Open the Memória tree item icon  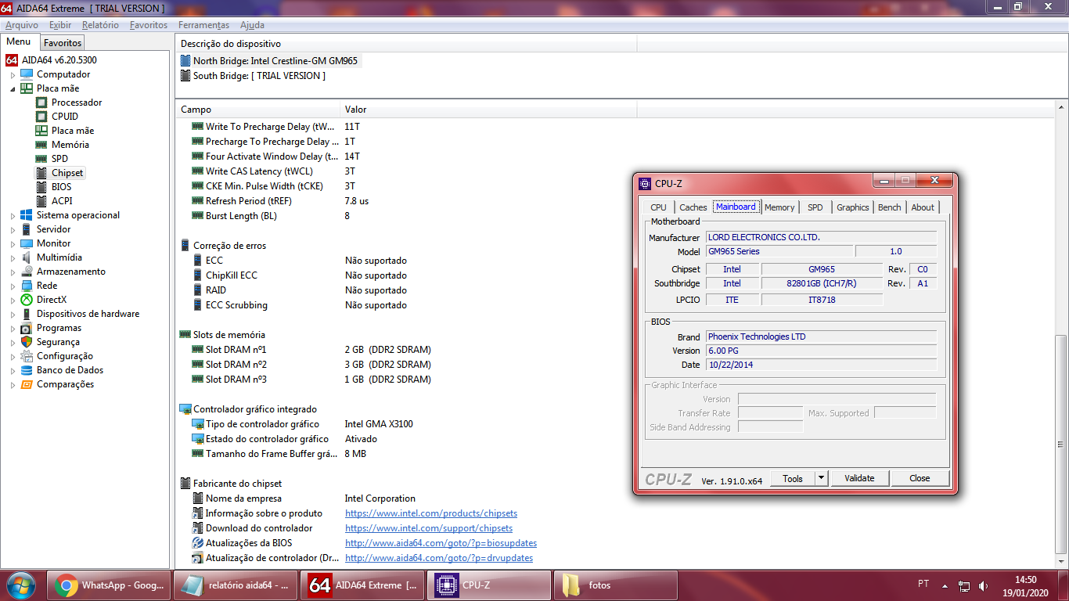click(41, 145)
